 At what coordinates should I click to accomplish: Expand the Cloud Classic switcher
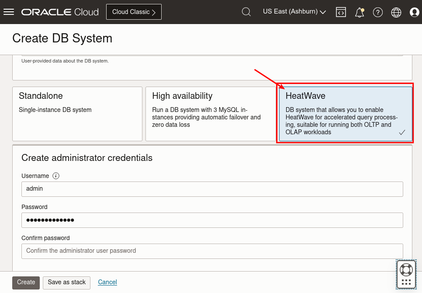[134, 12]
